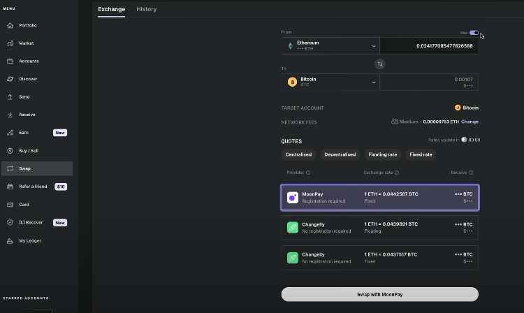Show info about the Exchange rate column
Screen dimensions: 524x313
pyautogui.click(x=397, y=173)
